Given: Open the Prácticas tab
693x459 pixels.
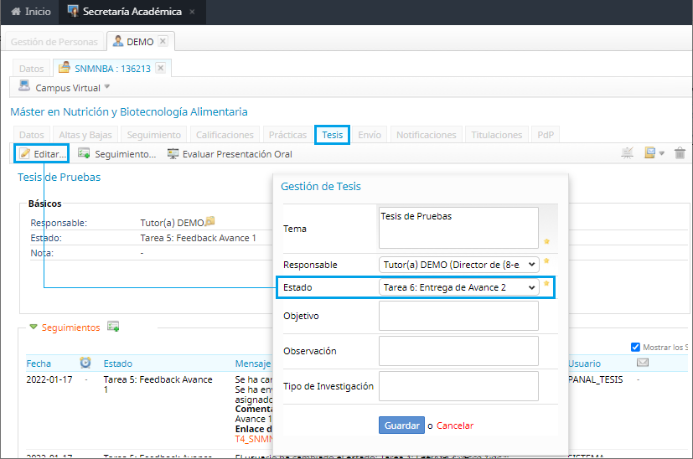Looking at the screenshot, I should point(287,135).
